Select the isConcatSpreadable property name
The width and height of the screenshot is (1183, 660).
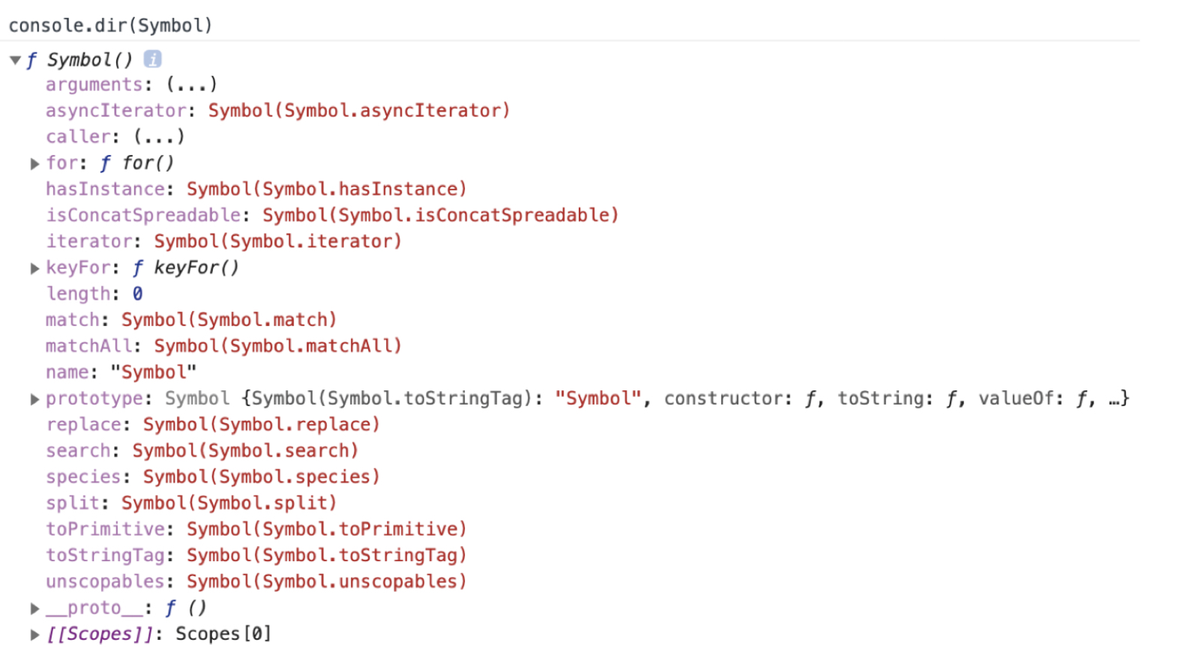(x=143, y=216)
